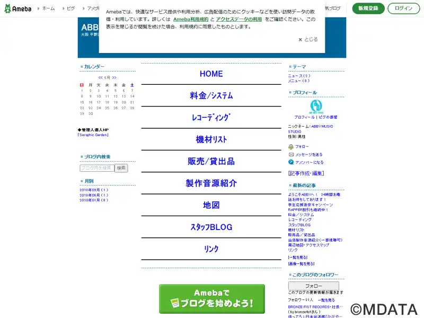Click the 検索 search button
This screenshot has height=318, width=424.
(x=121, y=168)
